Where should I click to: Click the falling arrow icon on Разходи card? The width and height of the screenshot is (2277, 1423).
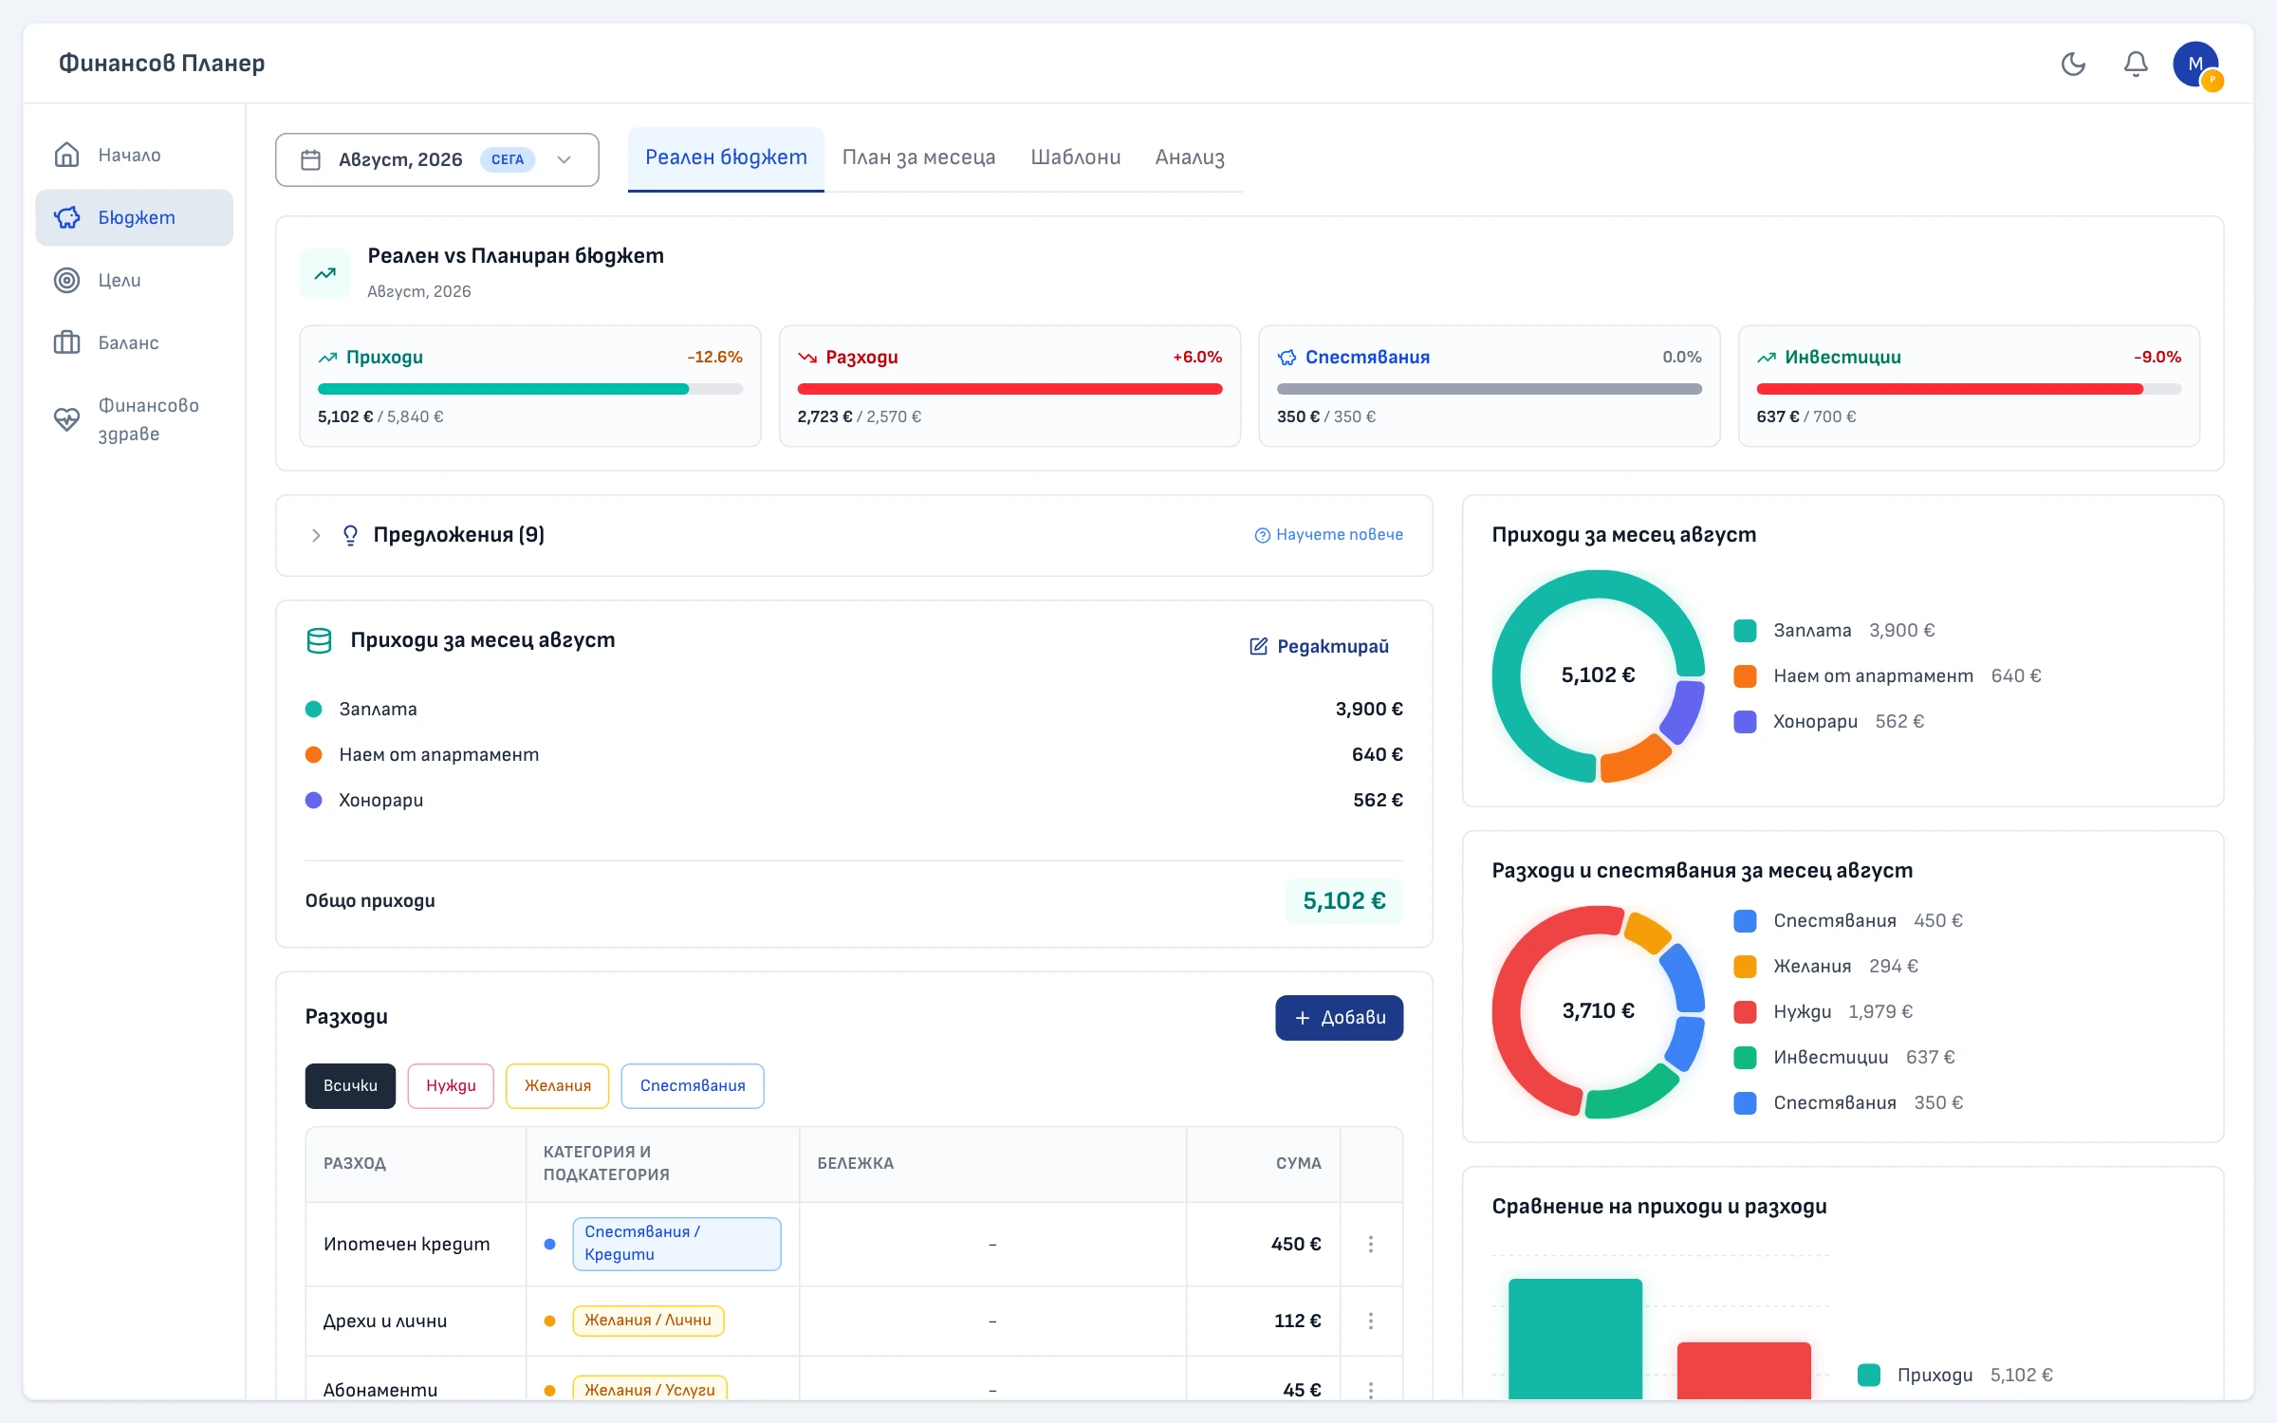point(807,358)
